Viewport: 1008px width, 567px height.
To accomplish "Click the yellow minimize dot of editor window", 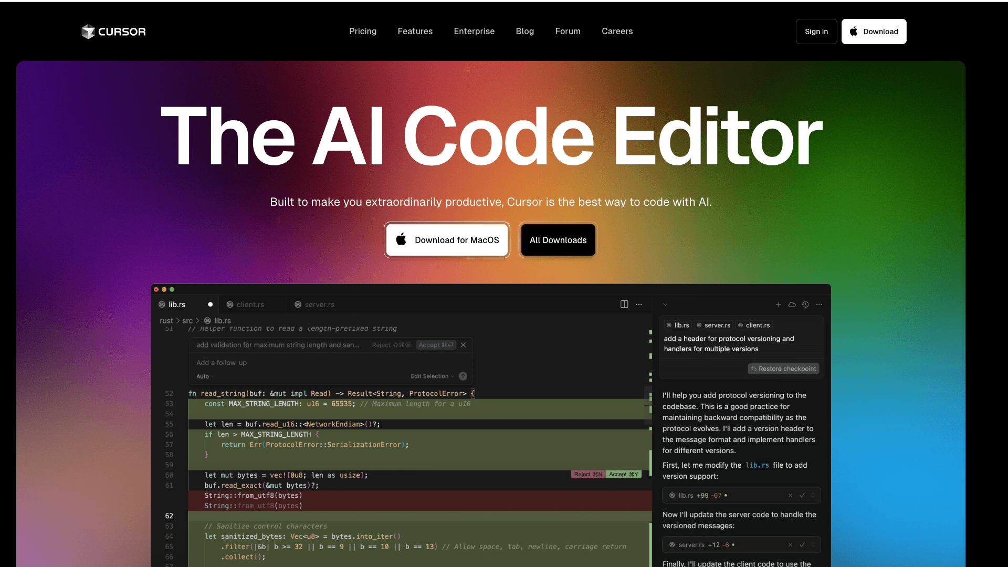I will (x=164, y=289).
